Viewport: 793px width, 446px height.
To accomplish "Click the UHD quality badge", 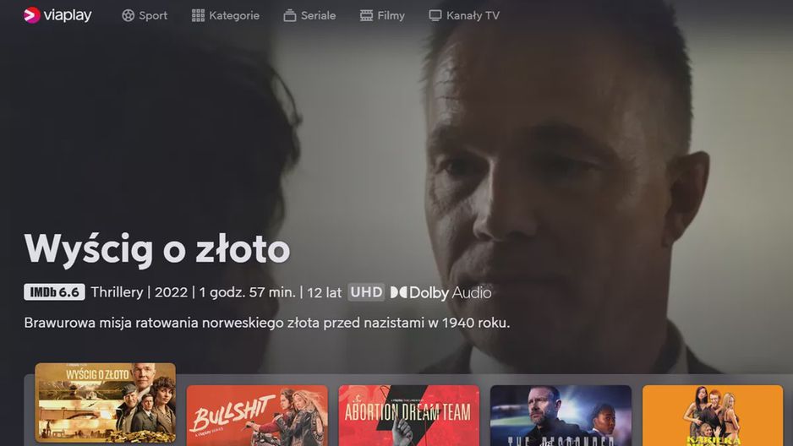I will coord(366,292).
